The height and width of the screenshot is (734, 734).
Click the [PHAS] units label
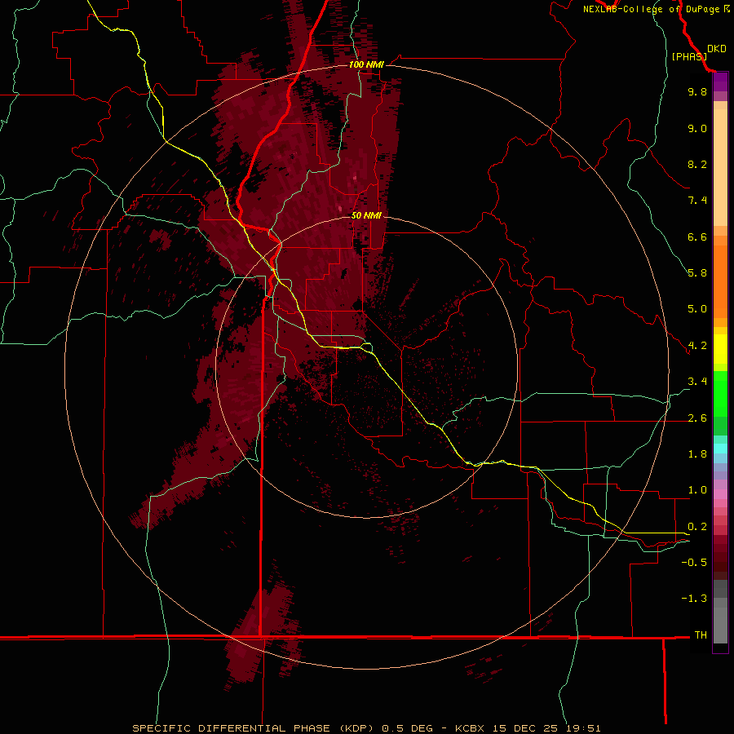pyautogui.click(x=689, y=57)
